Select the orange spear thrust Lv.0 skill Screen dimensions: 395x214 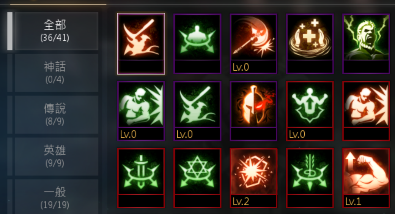(253, 44)
